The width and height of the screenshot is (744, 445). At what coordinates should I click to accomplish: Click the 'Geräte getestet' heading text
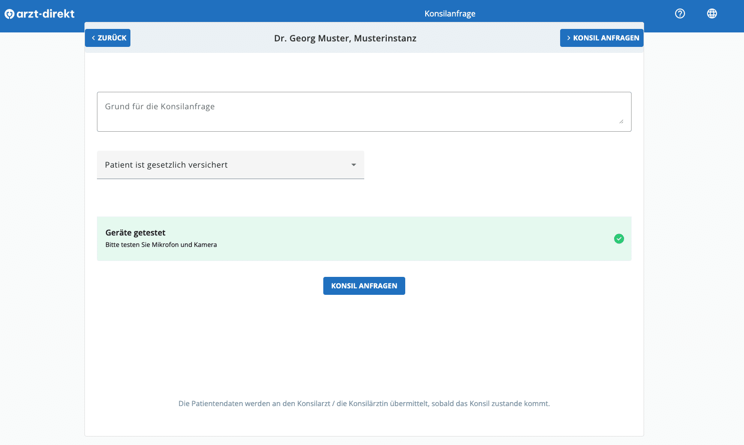click(135, 232)
